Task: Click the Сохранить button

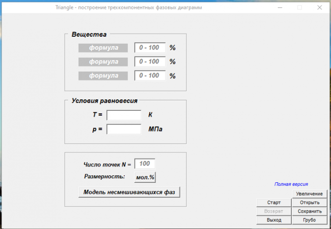Action: click(x=310, y=211)
